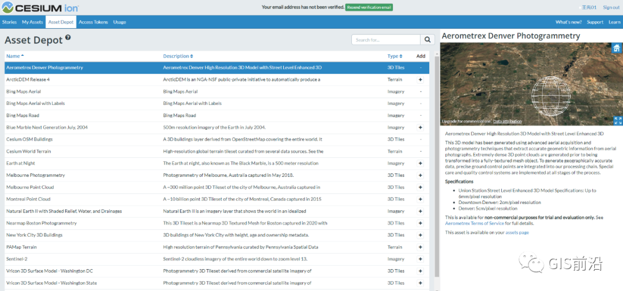This screenshot has height=291, width=623.
Task: Click Resend verification email button
Action: point(369,7)
